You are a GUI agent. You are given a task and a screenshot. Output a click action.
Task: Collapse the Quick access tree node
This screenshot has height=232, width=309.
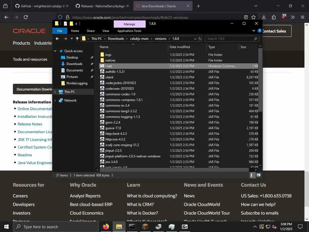click(x=55, y=51)
